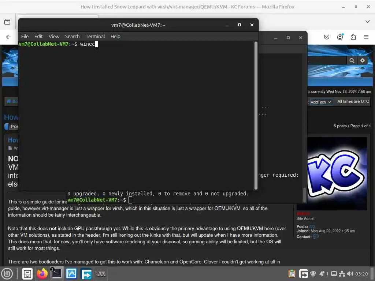Open the View menu in the terminal
This screenshot has width=375, height=281.
pos(54,36)
